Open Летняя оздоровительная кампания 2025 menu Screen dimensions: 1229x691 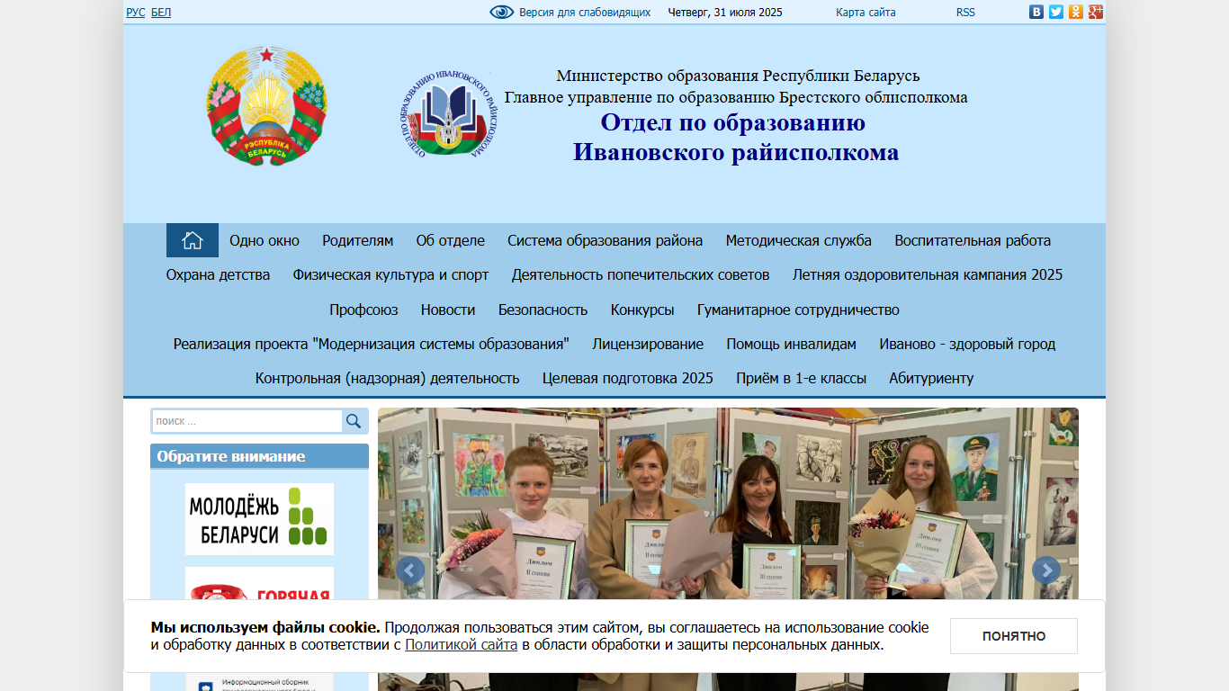pos(928,274)
